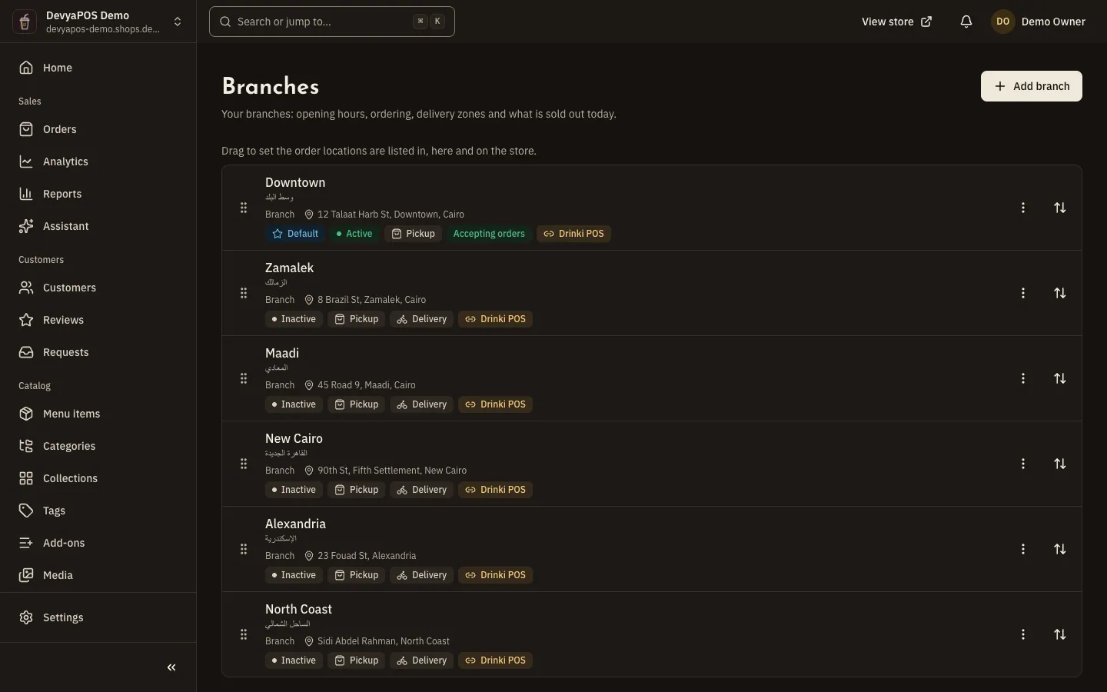
Task: Open Add-ons in sidebar
Action: 98,543
